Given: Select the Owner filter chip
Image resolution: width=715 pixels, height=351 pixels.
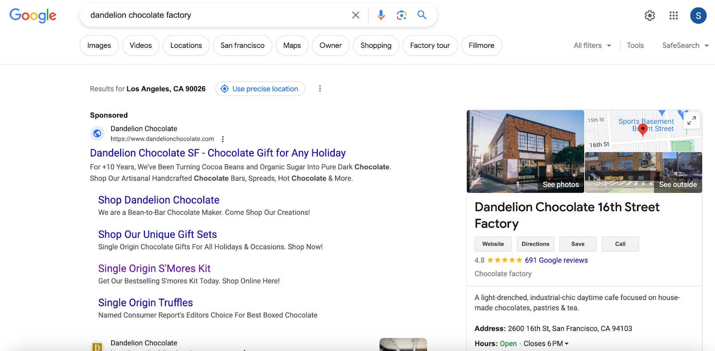Looking at the screenshot, I should (331, 46).
